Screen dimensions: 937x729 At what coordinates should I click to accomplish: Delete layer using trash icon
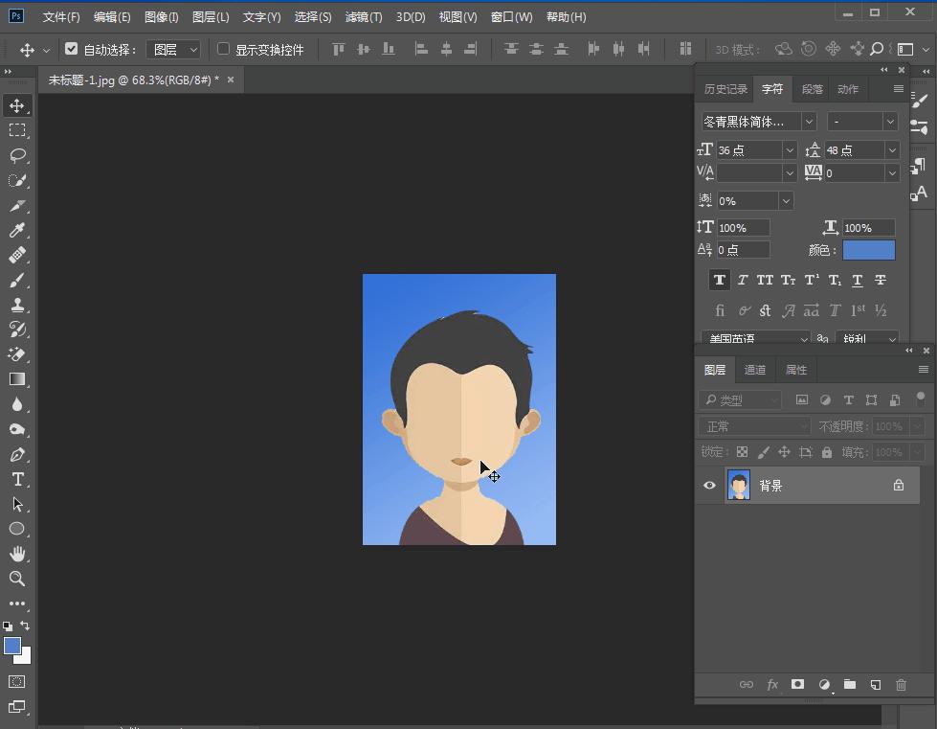(x=901, y=685)
